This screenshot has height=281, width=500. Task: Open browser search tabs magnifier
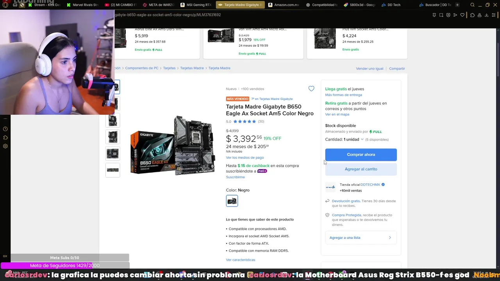click(472, 5)
